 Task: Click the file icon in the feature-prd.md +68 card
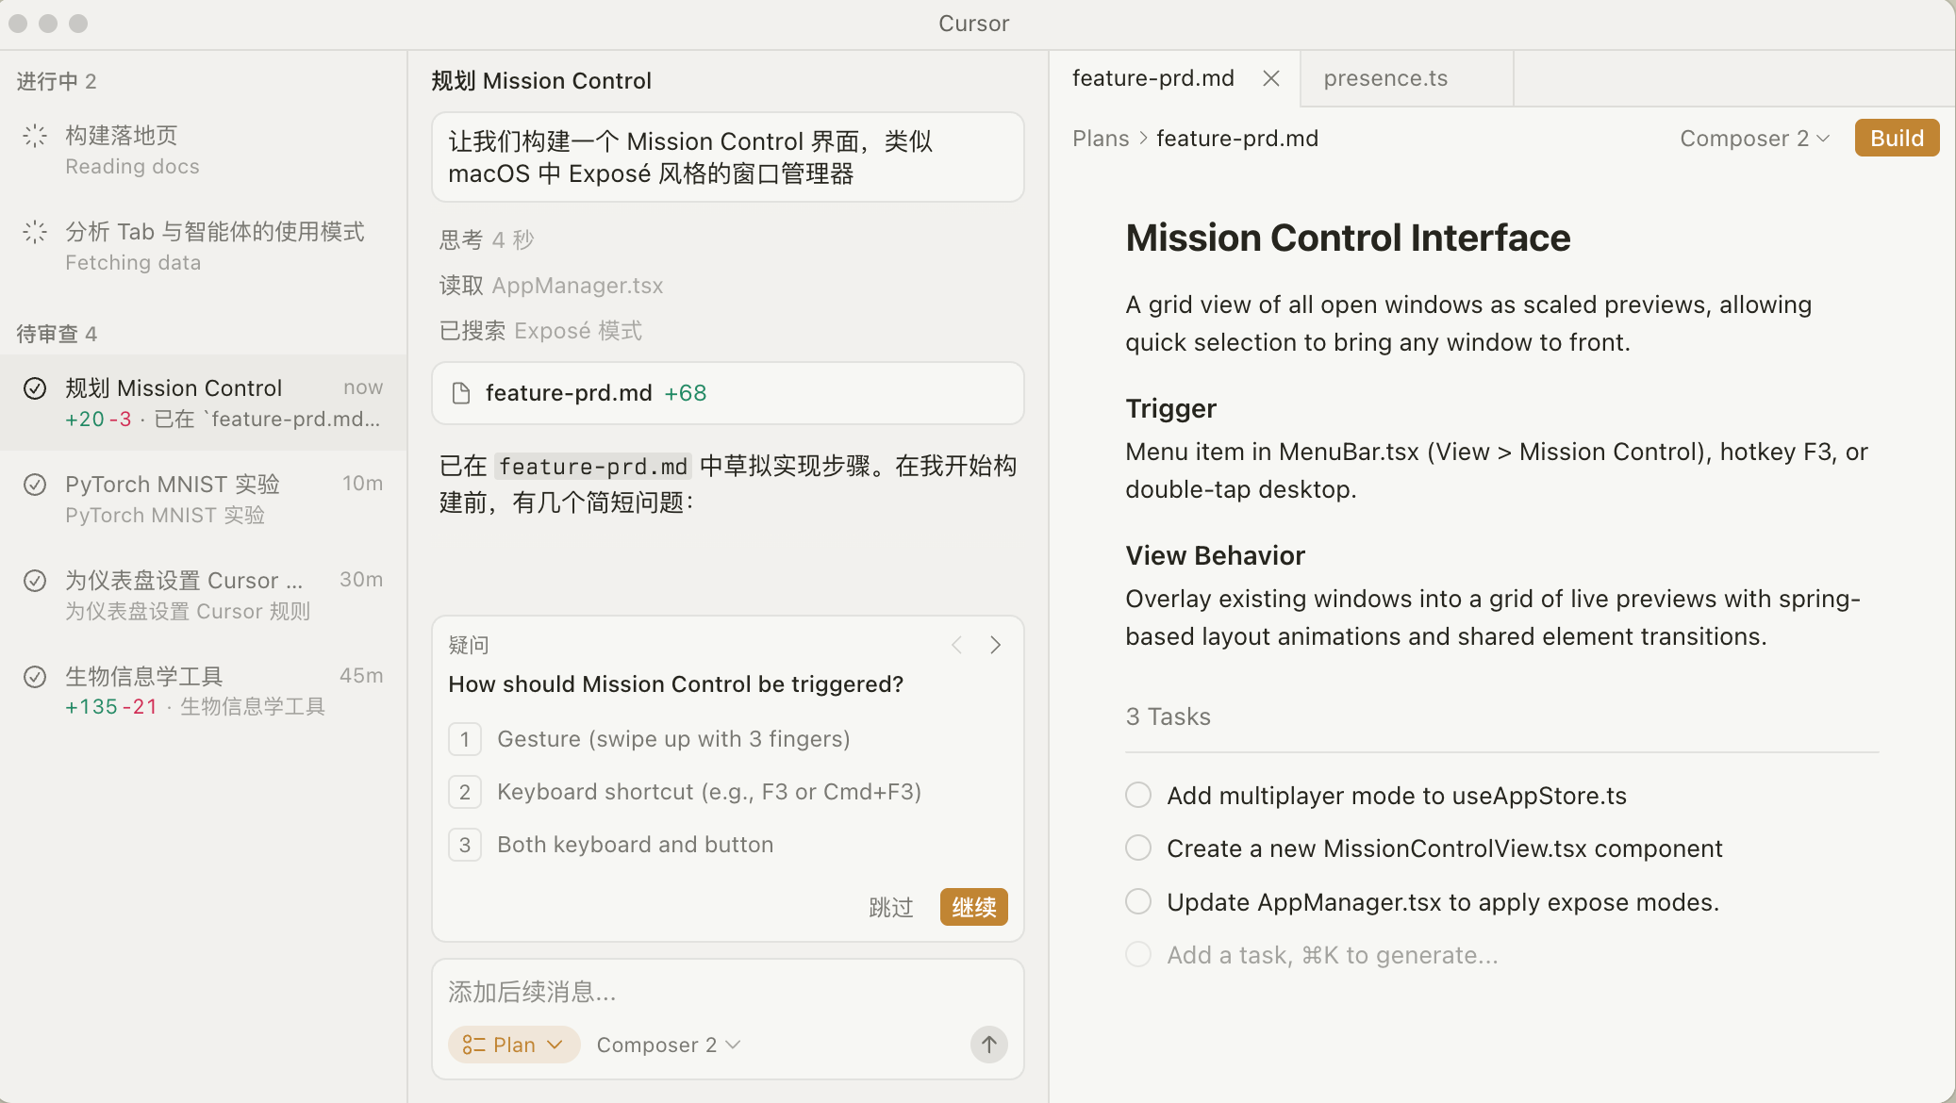click(x=461, y=393)
